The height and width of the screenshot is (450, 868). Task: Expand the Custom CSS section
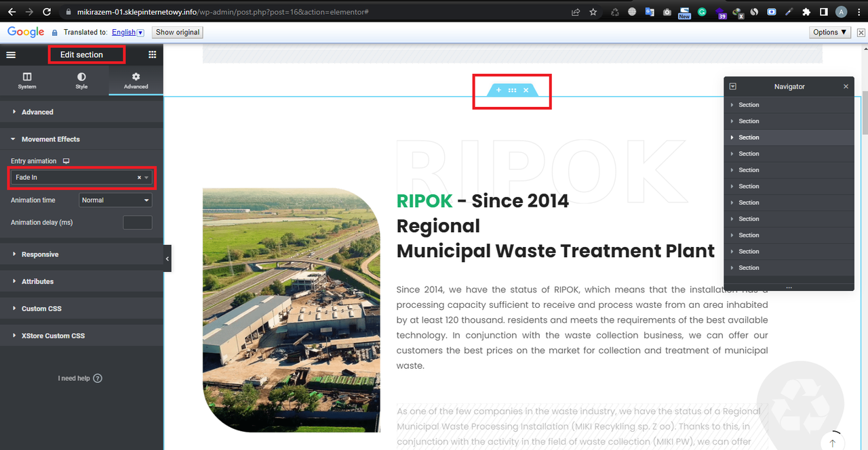tap(81, 309)
